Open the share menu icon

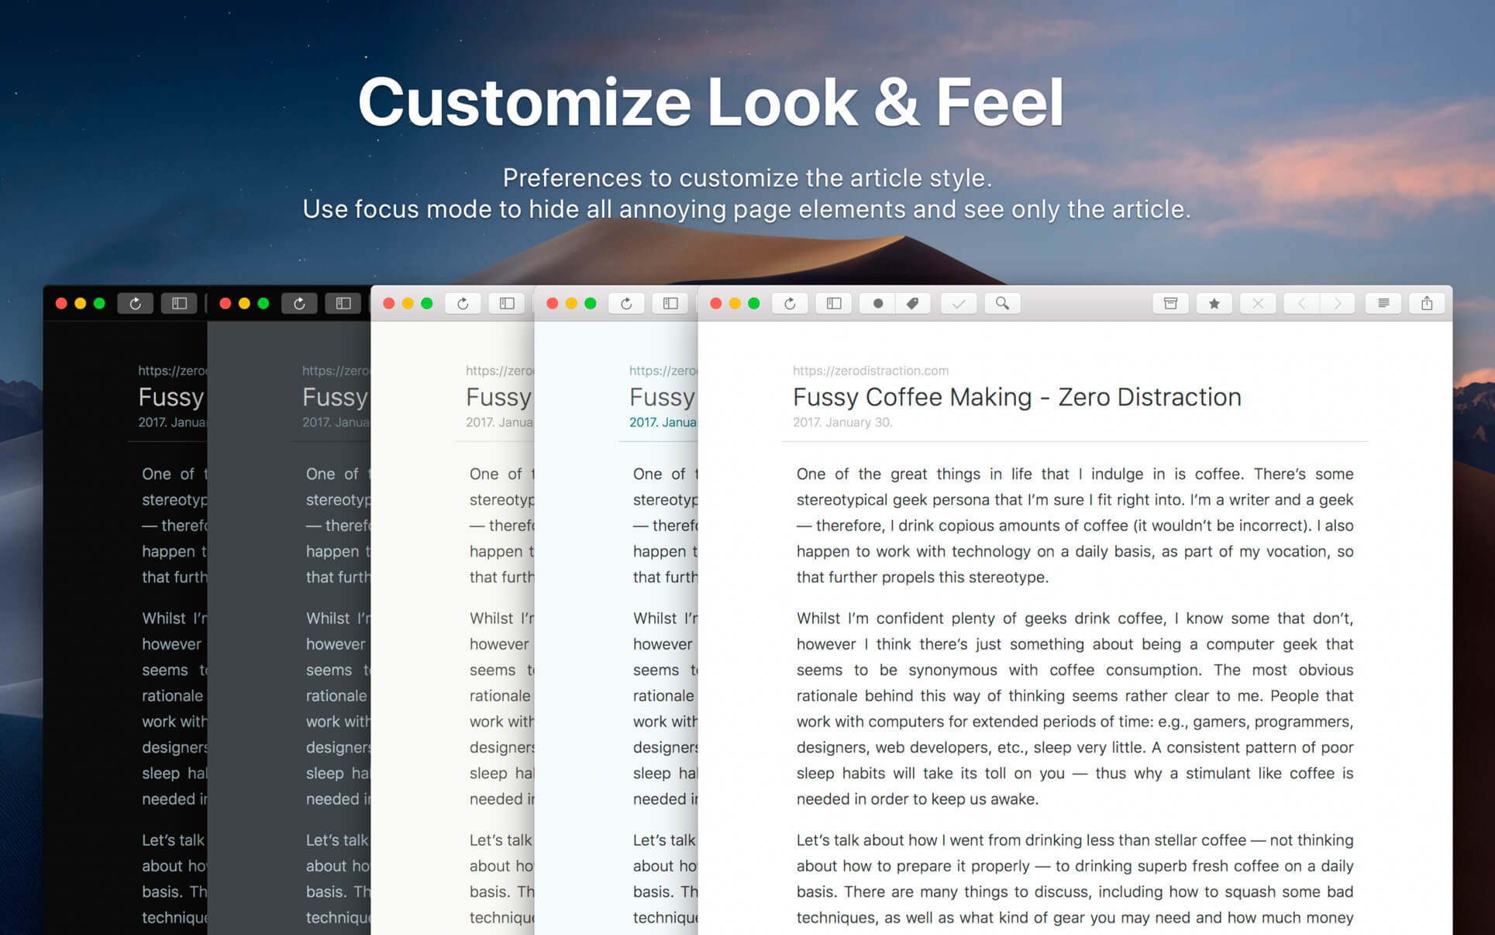(1427, 303)
